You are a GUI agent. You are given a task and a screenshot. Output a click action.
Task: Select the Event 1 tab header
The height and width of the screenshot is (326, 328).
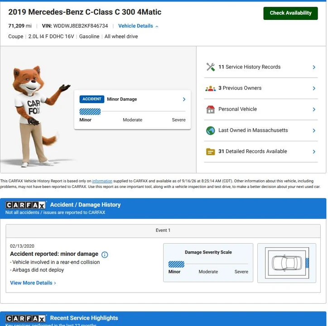click(x=163, y=230)
